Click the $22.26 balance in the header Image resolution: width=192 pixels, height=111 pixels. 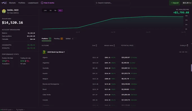(x=187, y=3)
